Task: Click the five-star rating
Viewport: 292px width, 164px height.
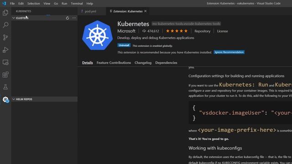Action: [x=177, y=31]
